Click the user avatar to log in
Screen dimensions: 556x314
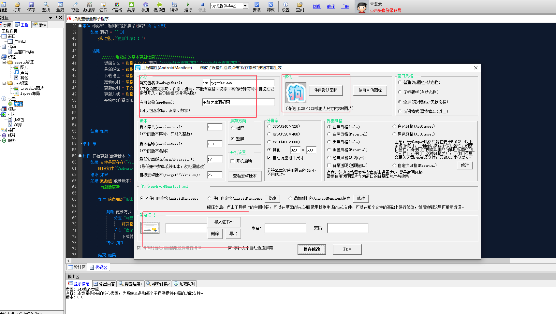pyautogui.click(x=361, y=7)
